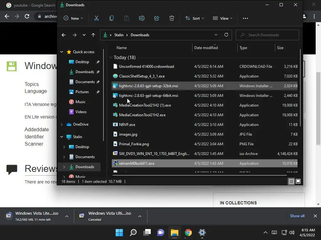Click Stalin in the address breadcrumb
This screenshot has width=321, height=240.
tap(119, 35)
